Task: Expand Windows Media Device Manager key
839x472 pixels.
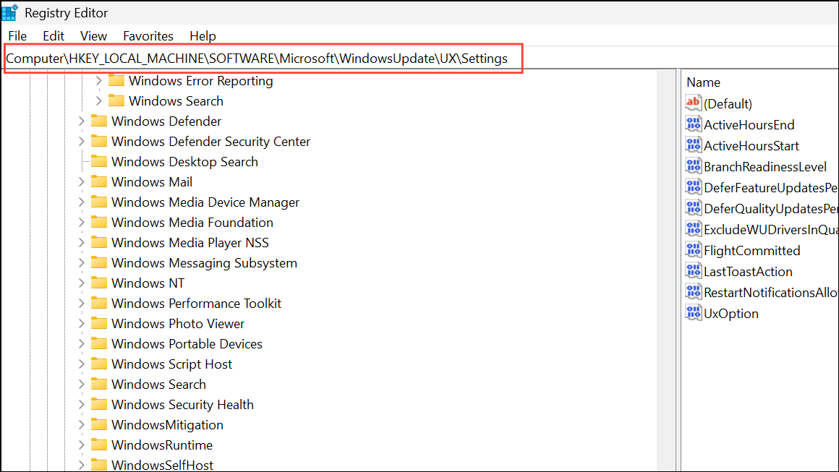Action: click(x=81, y=202)
